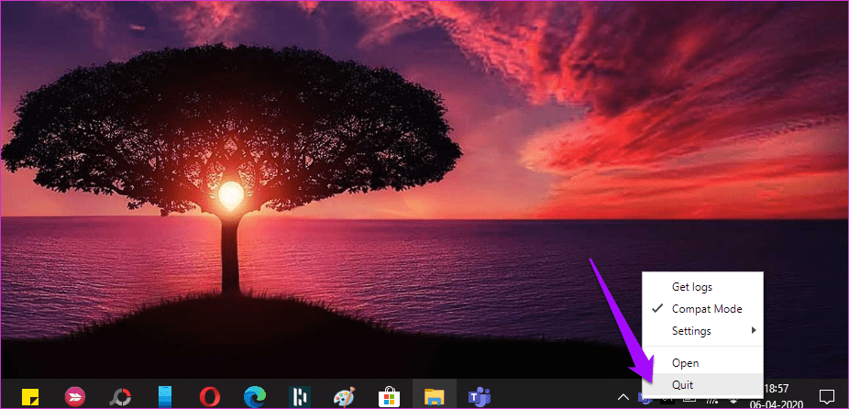
Task: Open Microsoft Store from the taskbar
Action: [390, 396]
